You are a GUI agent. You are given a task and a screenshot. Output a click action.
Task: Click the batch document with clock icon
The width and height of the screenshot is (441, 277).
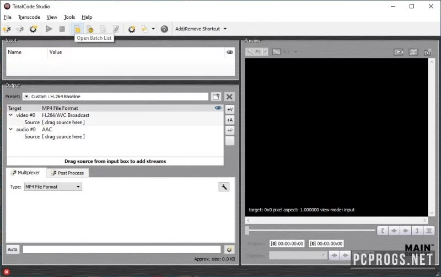[x=90, y=29]
